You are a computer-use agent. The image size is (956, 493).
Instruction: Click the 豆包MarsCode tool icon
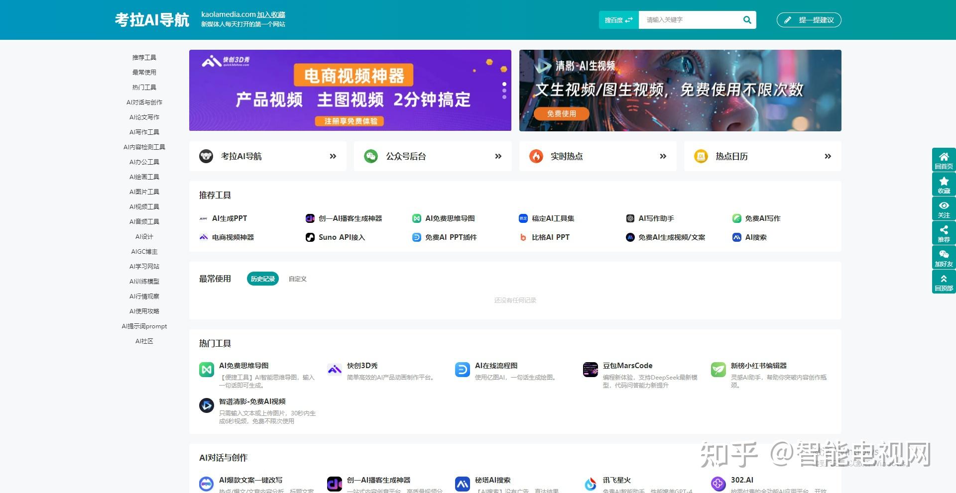point(591,370)
